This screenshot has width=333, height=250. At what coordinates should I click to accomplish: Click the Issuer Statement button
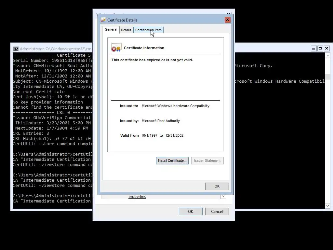[x=207, y=160]
